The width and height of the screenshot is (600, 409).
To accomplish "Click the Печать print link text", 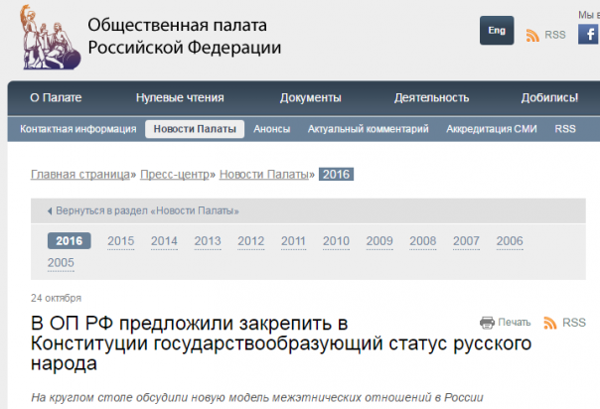I will coord(515,323).
